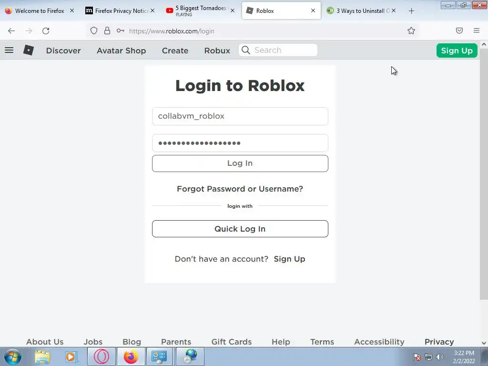
Task: Open the Save to Pocket icon
Action: coord(459,30)
